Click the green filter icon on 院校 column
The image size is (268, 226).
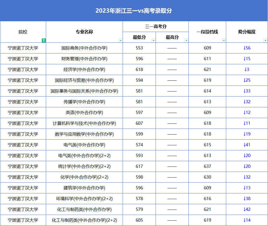(x=44, y=40)
